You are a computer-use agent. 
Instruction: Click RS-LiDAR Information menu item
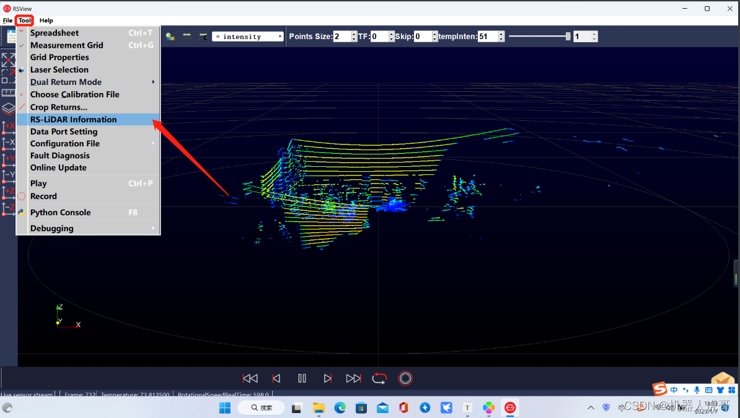[88, 120]
